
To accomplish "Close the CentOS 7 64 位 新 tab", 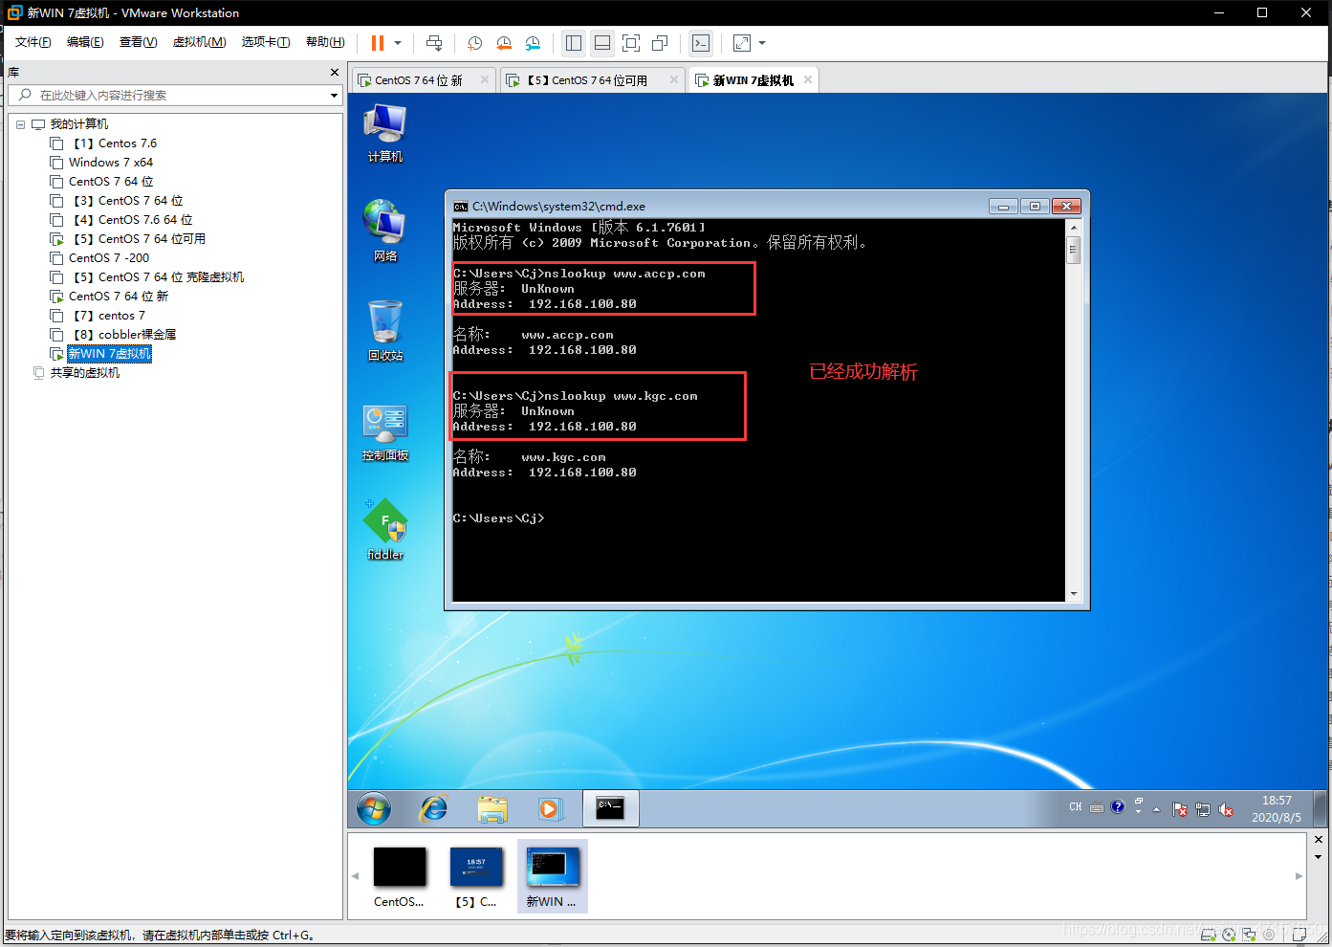I will [x=485, y=79].
